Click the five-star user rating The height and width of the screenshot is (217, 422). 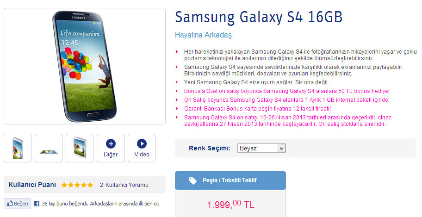point(77,185)
